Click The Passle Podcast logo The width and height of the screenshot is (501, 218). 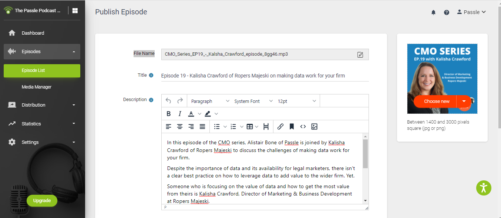8,10
